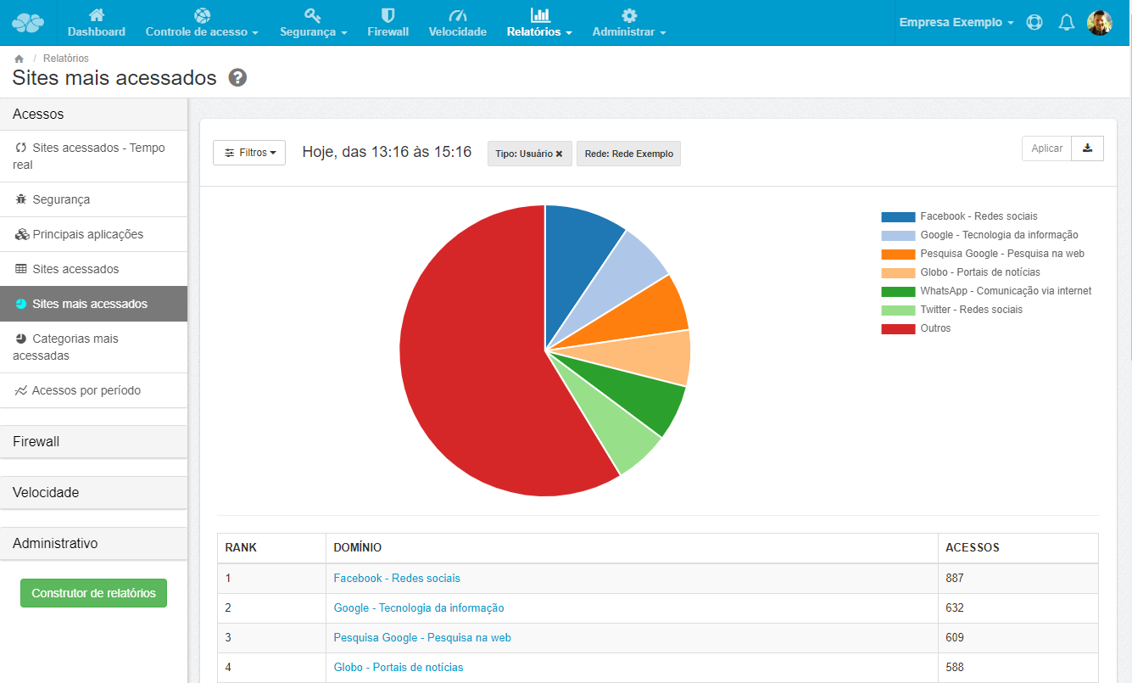
Task: Expand the Velocidade sidebar section
Action: tap(93, 493)
